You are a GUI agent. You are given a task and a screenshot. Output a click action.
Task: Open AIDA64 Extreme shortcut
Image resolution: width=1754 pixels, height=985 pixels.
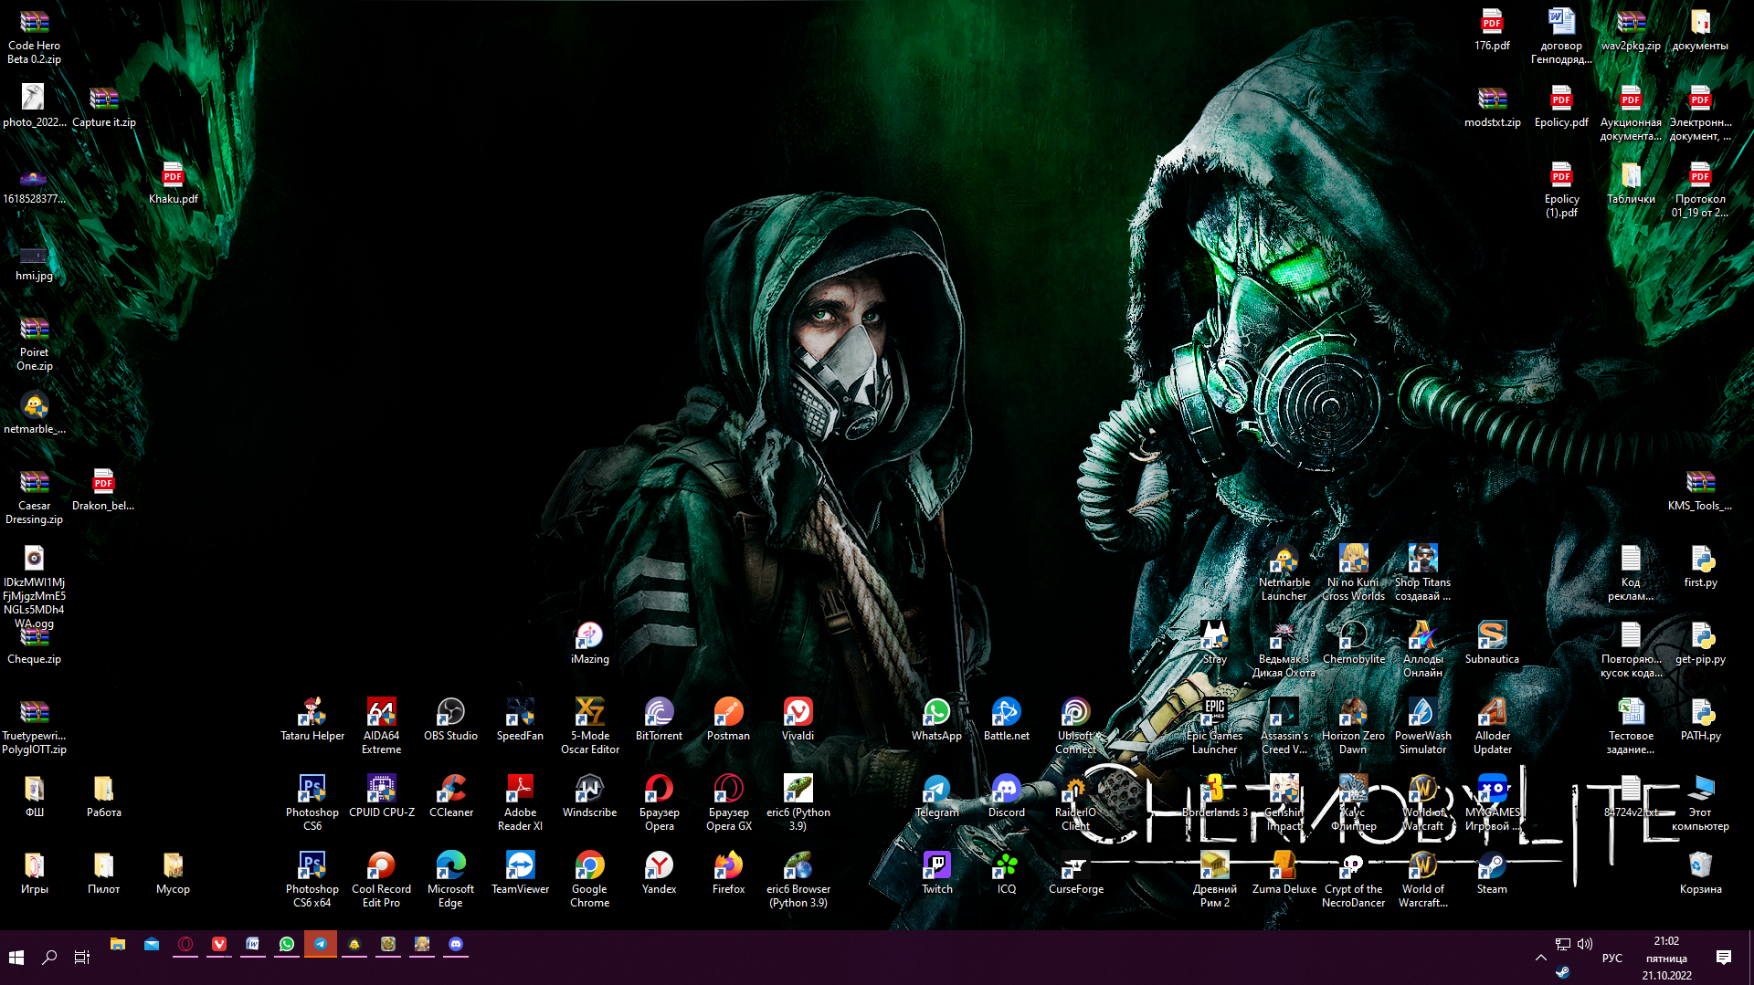click(381, 725)
